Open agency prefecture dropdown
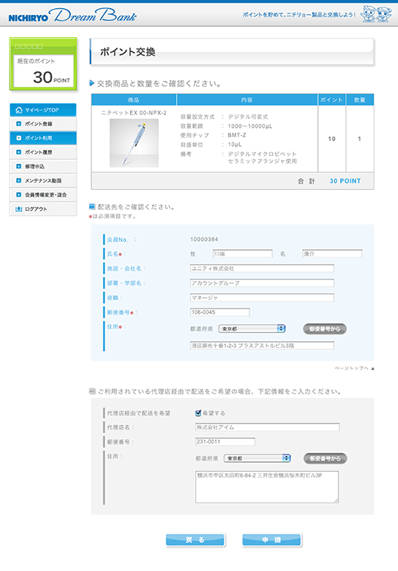 [x=257, y=458]
